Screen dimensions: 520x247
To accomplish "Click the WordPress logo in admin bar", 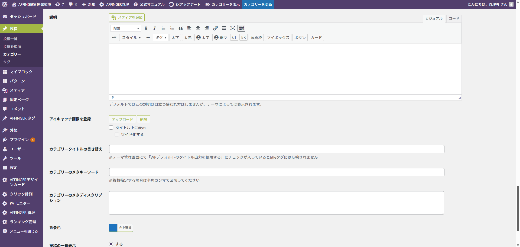I will tap(5, 4).
